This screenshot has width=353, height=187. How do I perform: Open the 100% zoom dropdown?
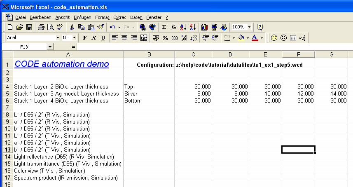tap(250, 27)
